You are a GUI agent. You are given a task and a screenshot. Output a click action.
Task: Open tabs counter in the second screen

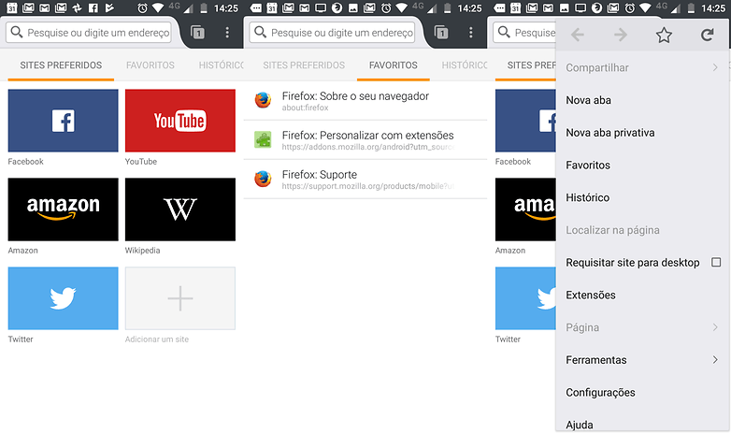441,33
